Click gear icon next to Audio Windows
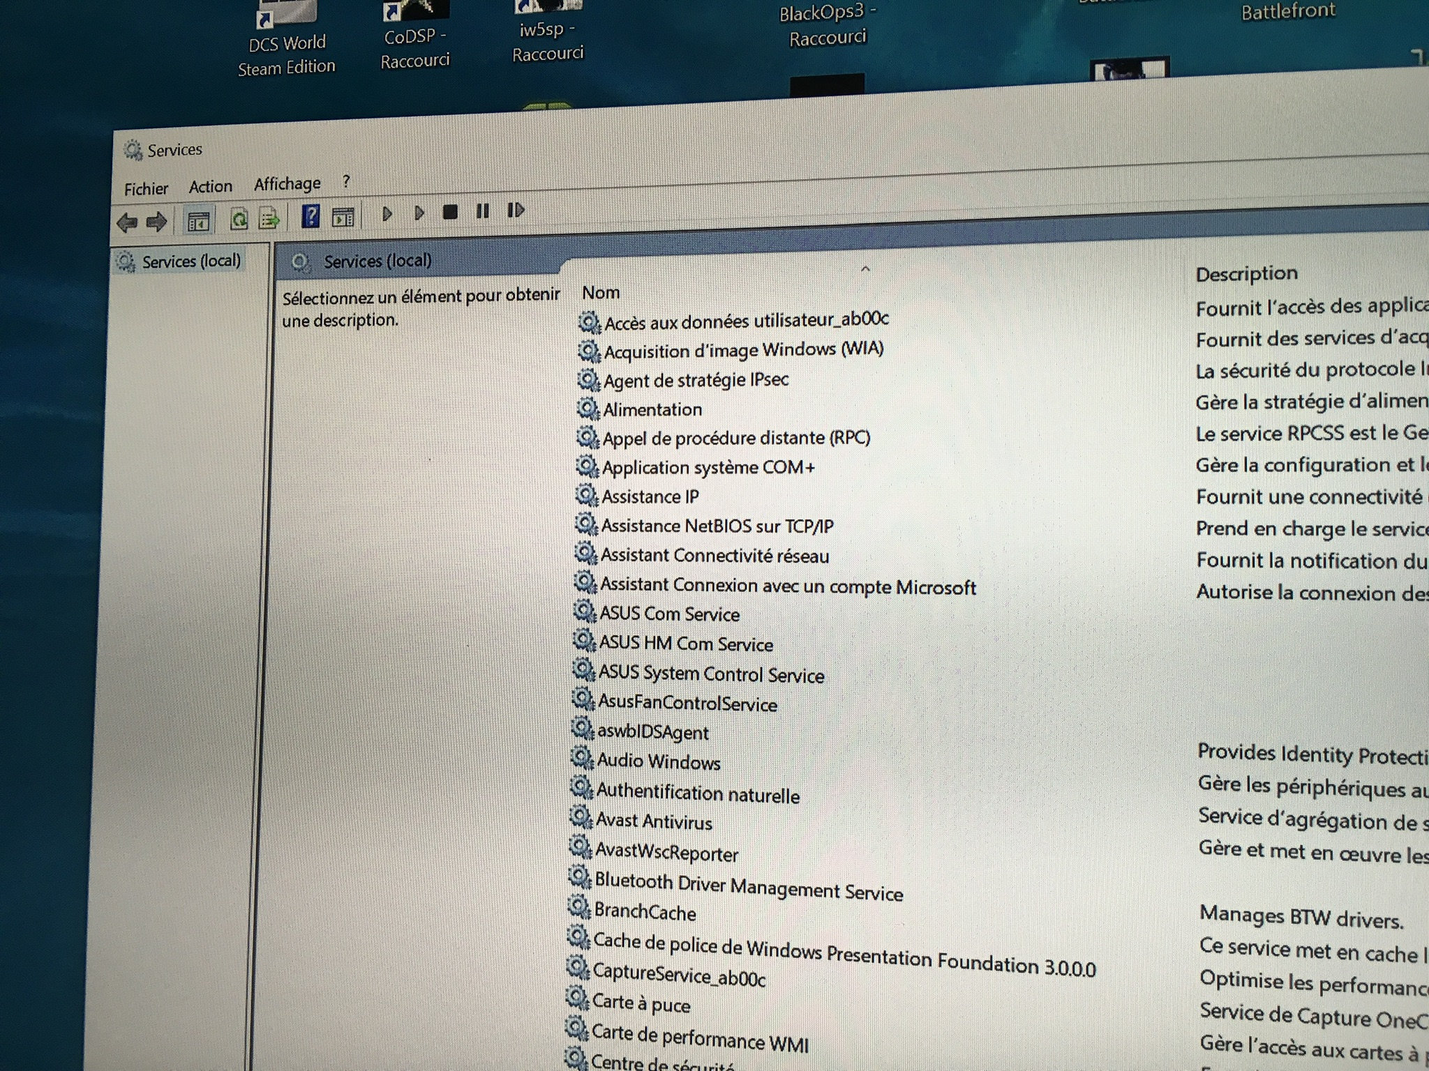Image resolution: width=1429 pixels, height=1071 pixels. point(582,757)
